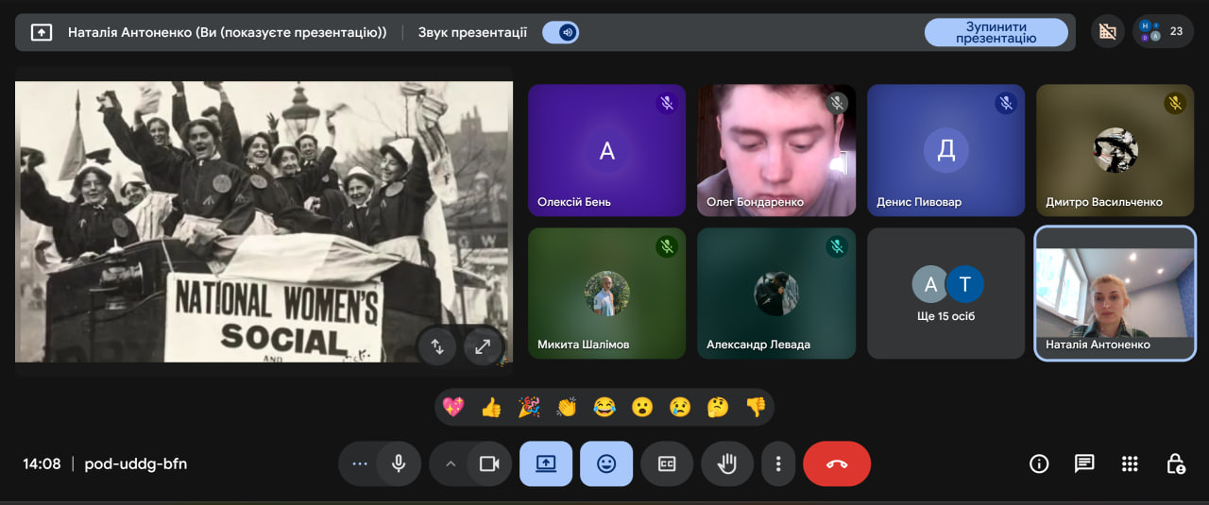Open host controls lock icon
The height and width of the screenshot is (505, 1209).
[1175, 463]
